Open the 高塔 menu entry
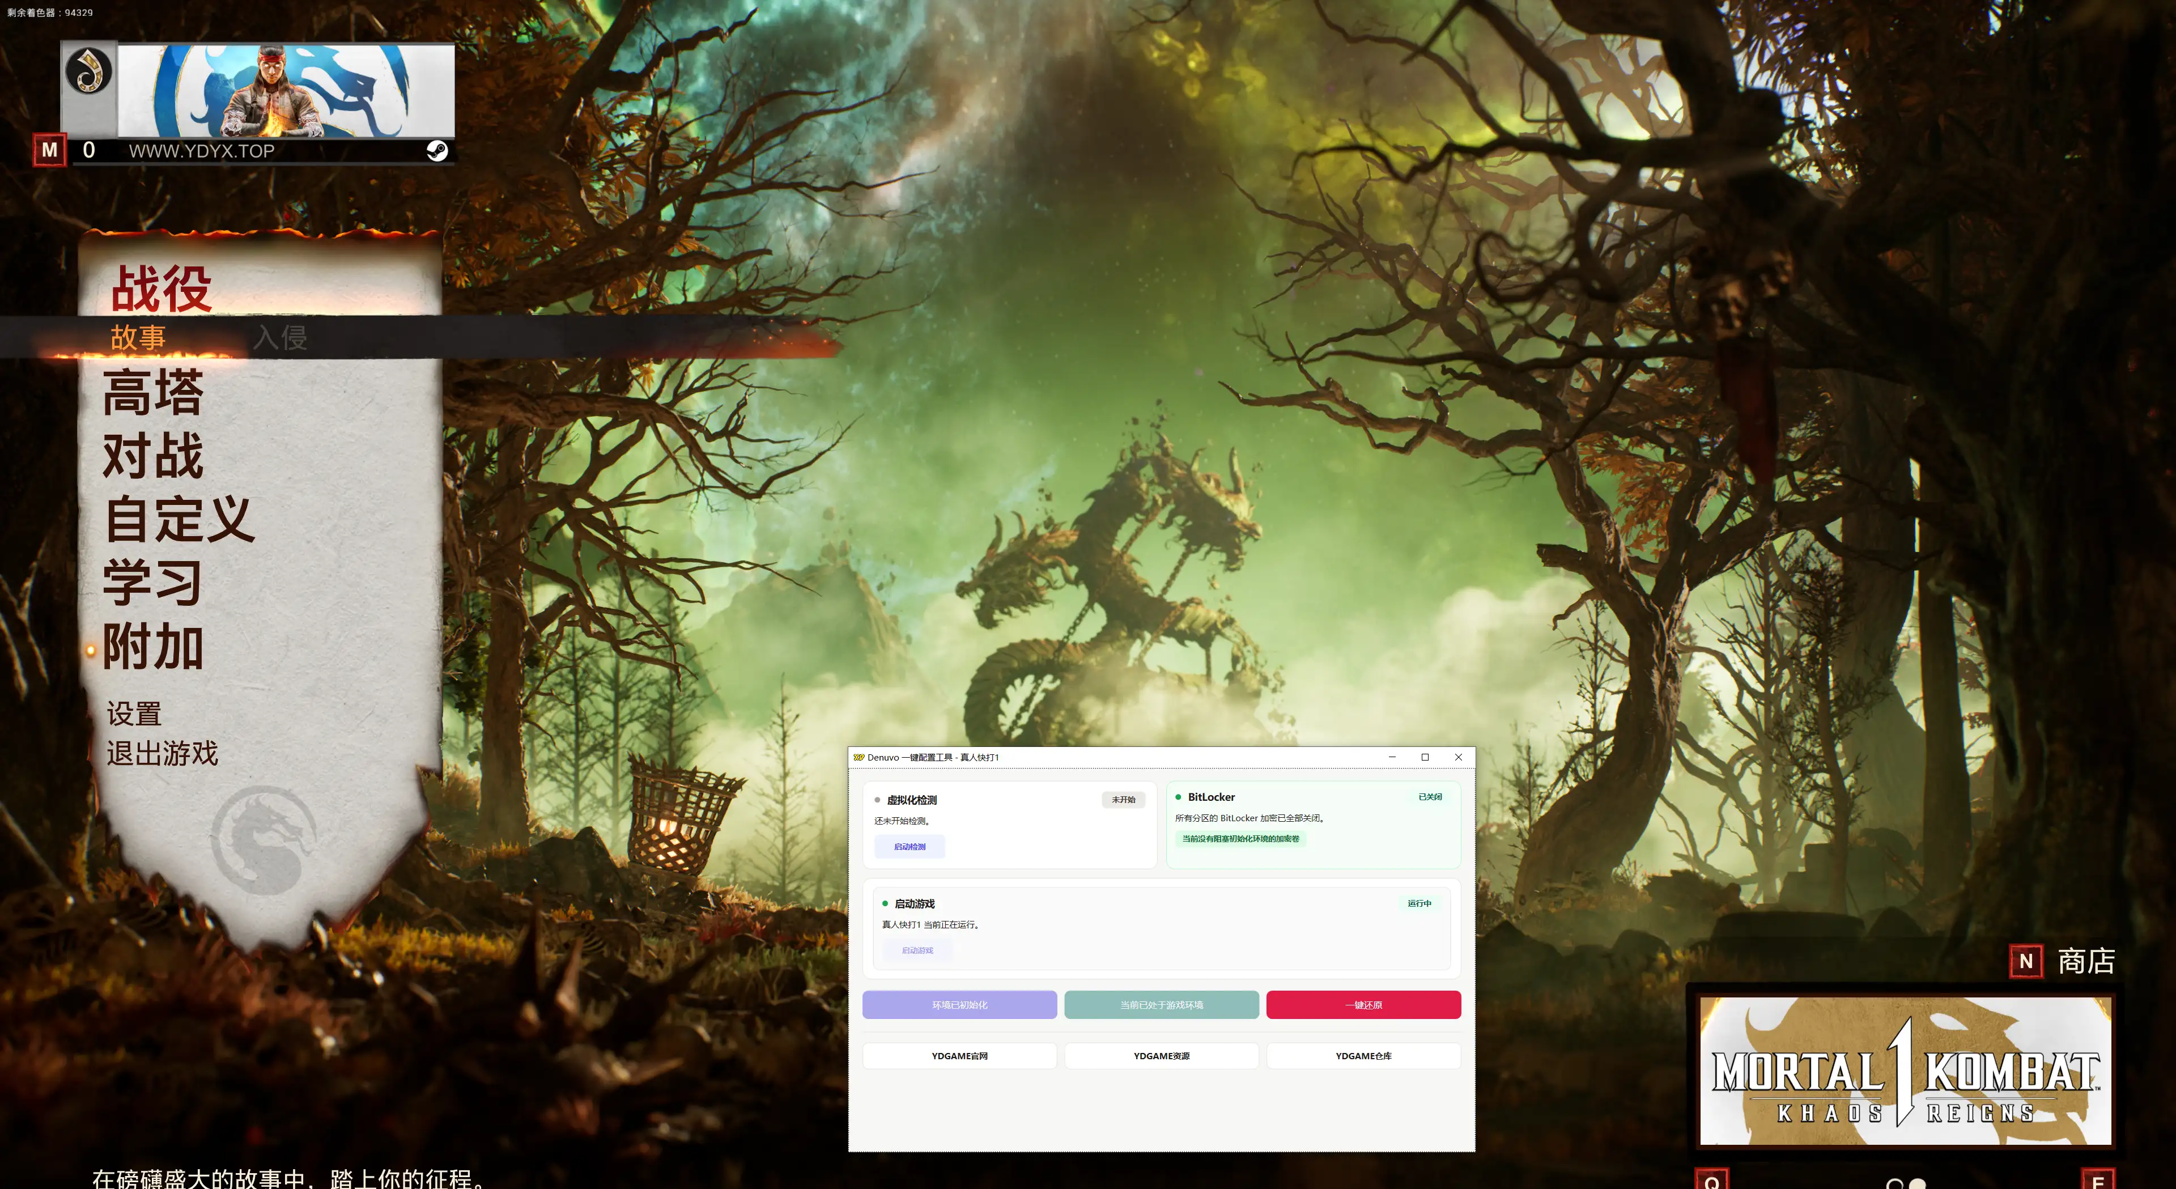This screenshot has width=2176, height=1189. [153, 393]
